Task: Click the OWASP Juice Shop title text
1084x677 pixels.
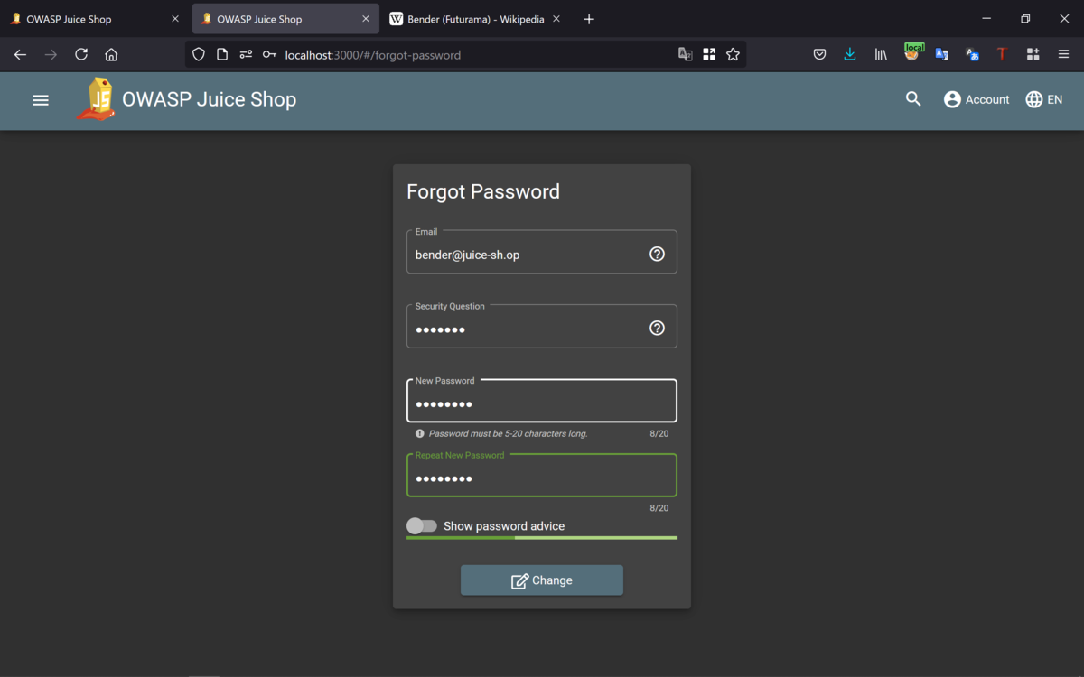Action: pyautogui.click(x=209, y=99)
